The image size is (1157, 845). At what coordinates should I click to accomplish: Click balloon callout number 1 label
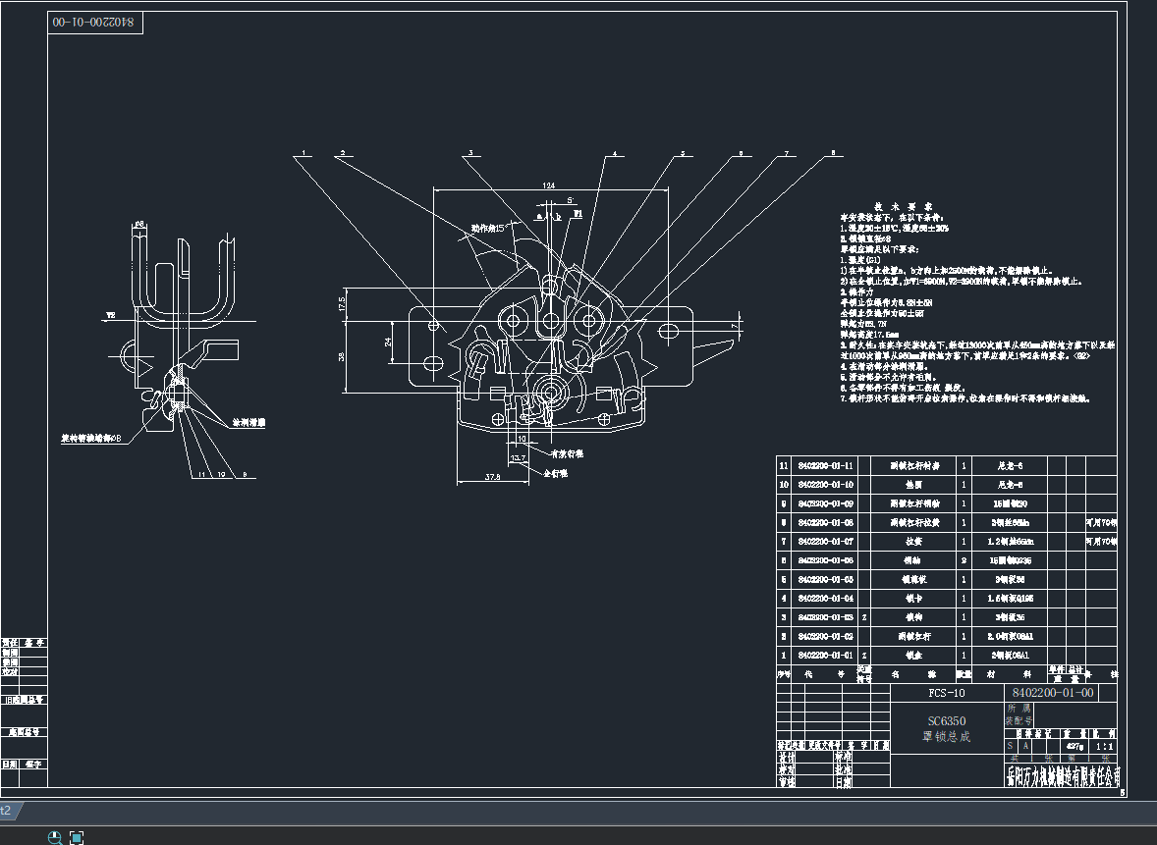(305, 154)
